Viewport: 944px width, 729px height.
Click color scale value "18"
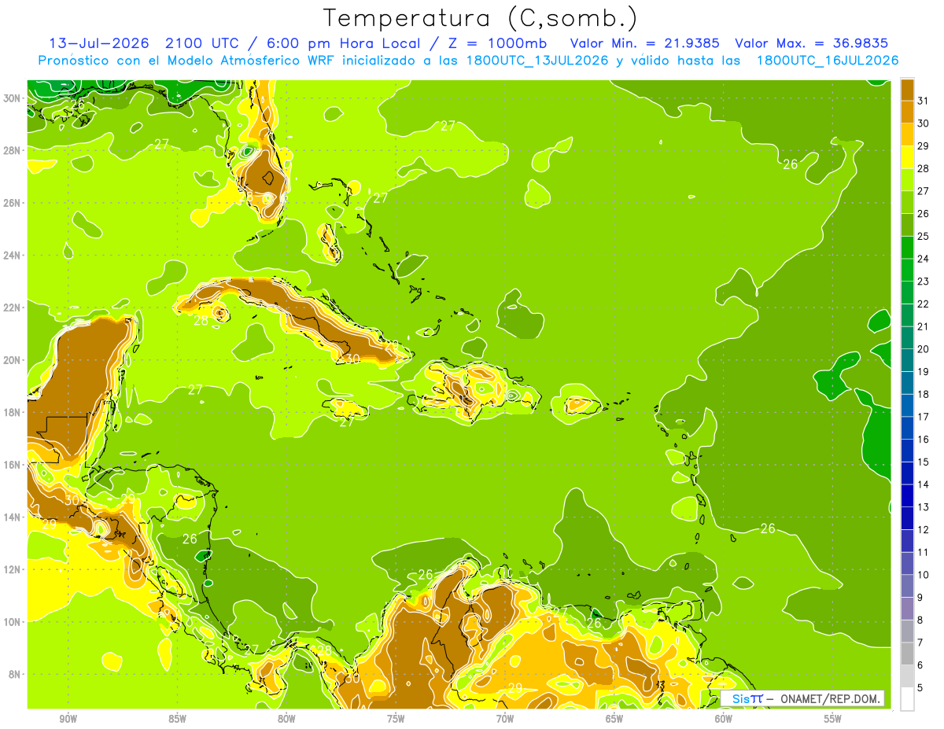point(924,394)
